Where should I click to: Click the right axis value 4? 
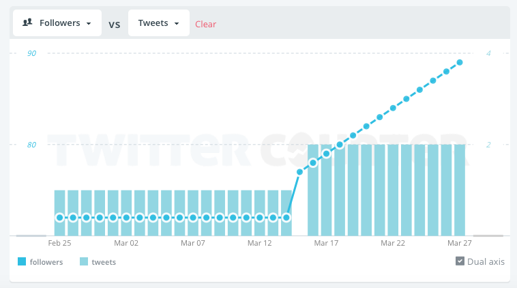(488, 53)
